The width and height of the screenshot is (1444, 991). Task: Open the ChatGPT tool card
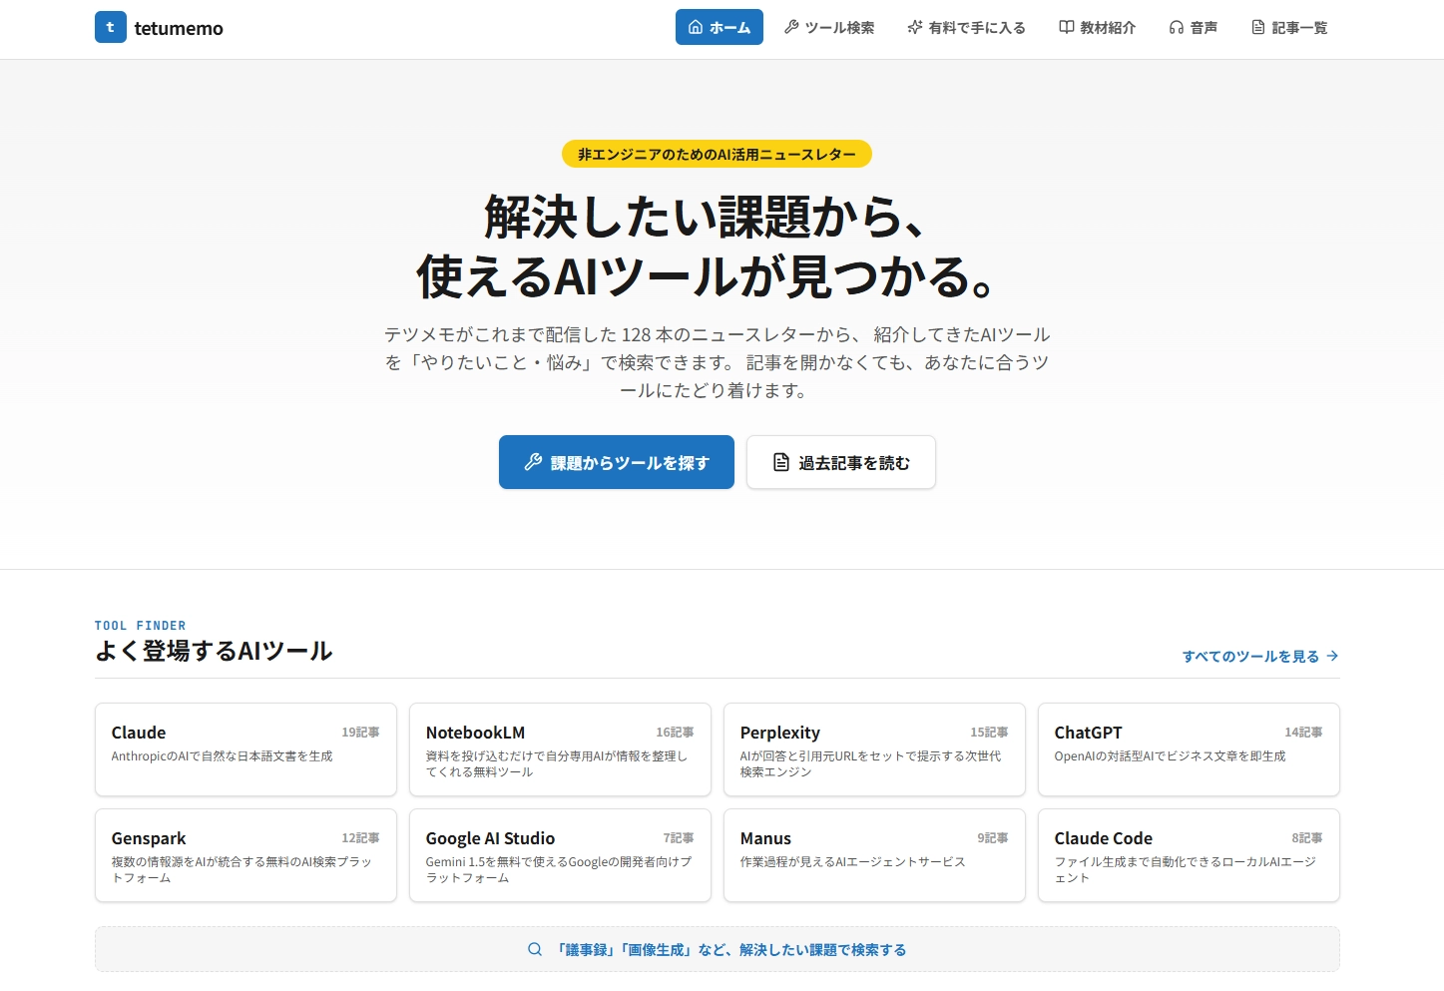[x=1189, y=749]
